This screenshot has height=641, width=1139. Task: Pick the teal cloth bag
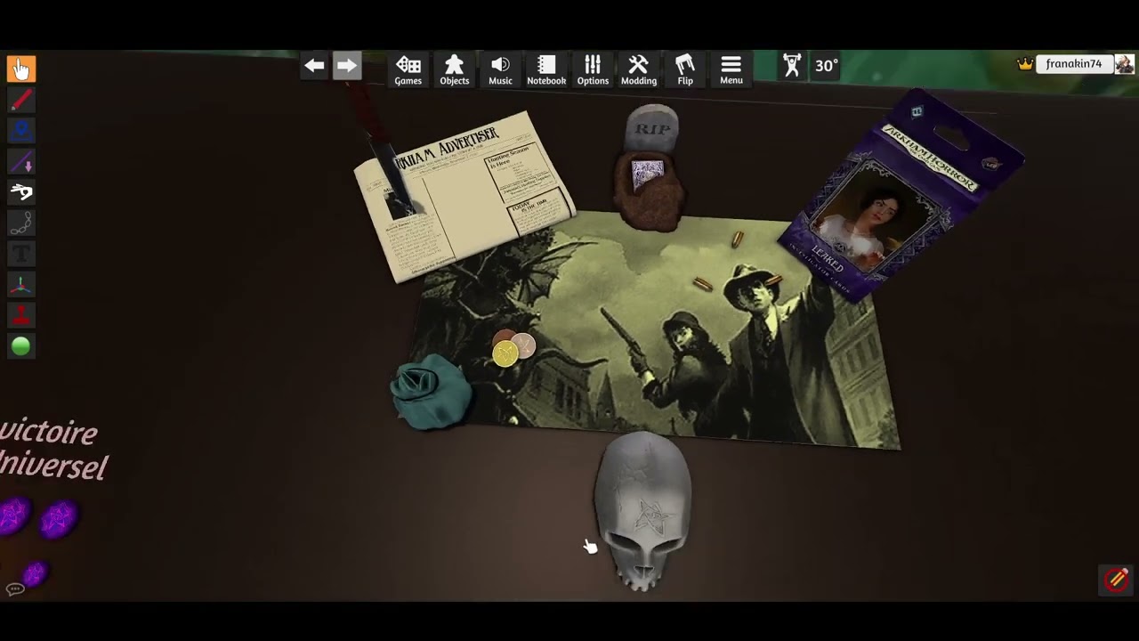coord(432,390)
